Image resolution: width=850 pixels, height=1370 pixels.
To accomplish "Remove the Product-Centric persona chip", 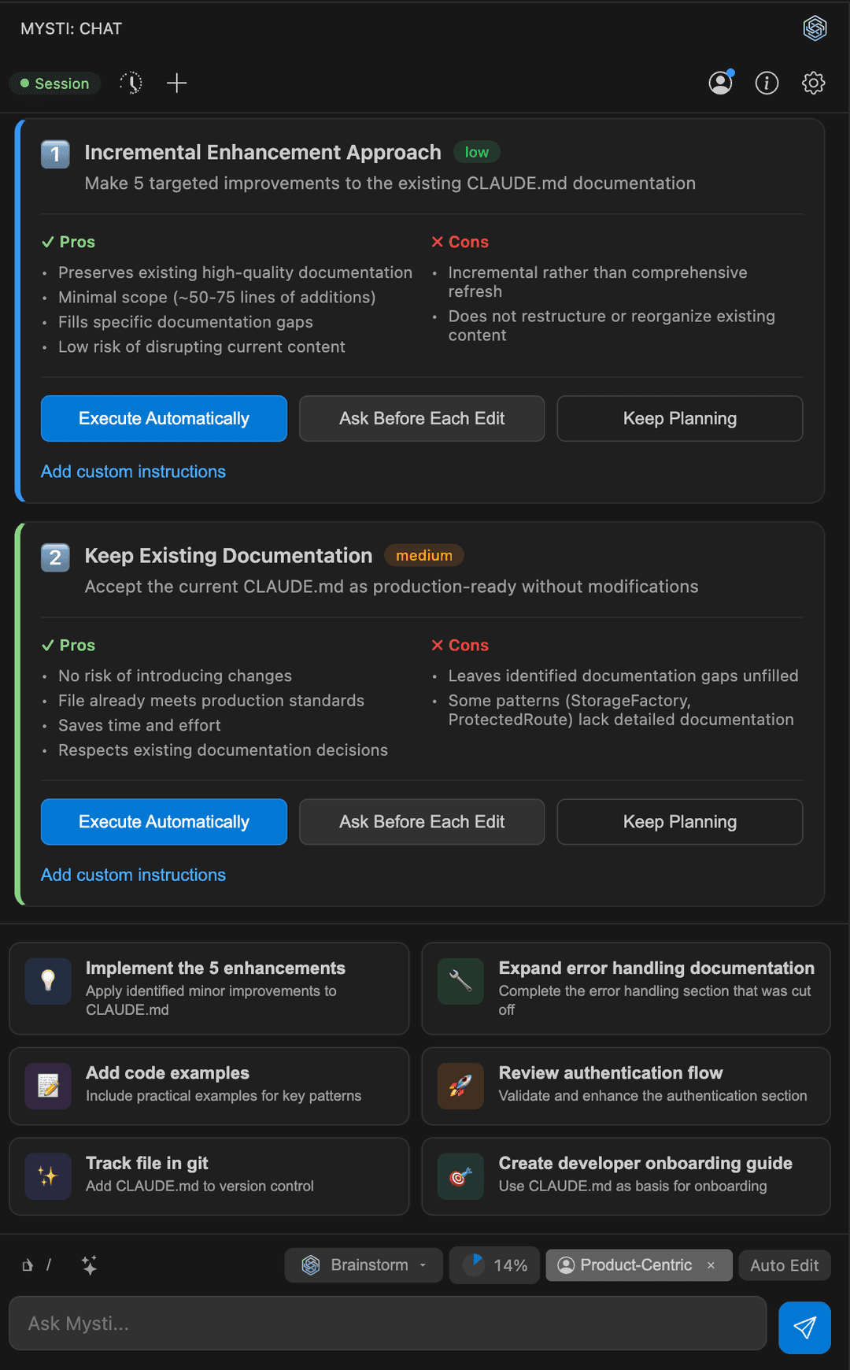I will click(x=711, y=1265).
